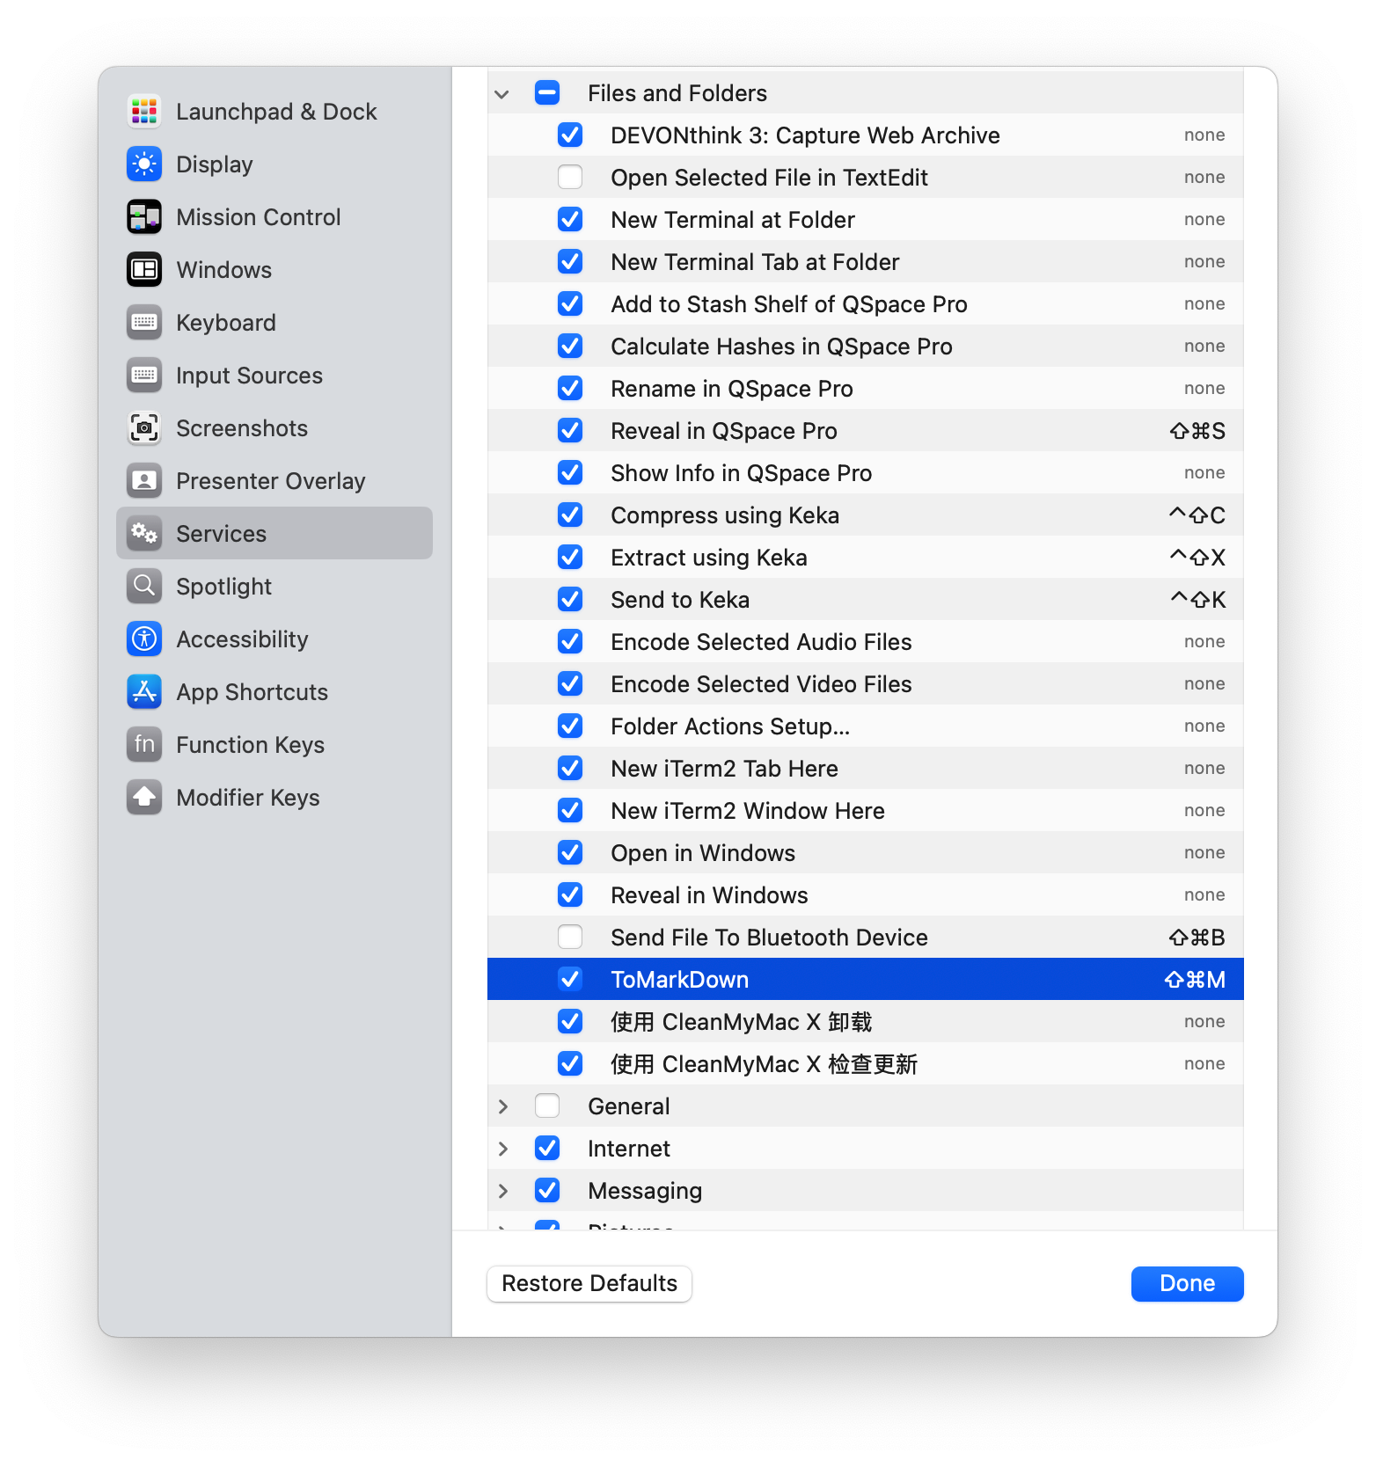The height and width of the screenshot is (1467, 1376).
Task: Select the Display sun icon
Action: pos(144,164)
